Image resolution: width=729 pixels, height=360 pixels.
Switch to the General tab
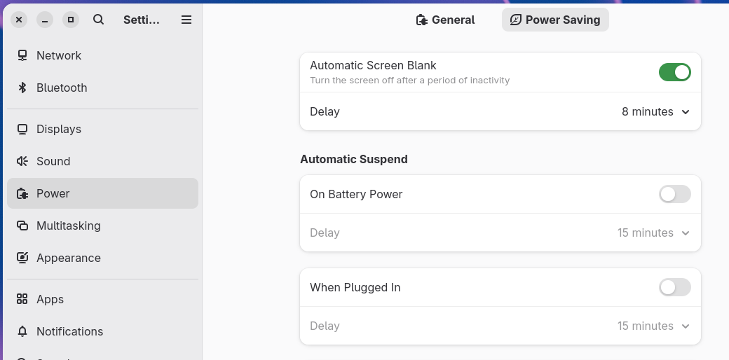[x=445, y=20]
